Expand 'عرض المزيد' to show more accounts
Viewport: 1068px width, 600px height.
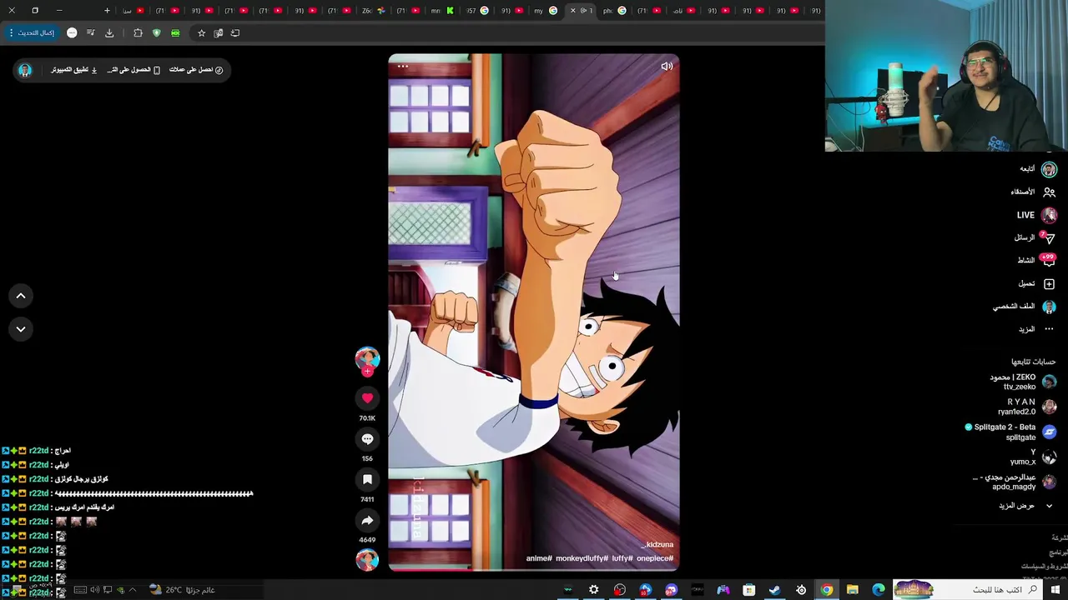tap(1025, 506)
